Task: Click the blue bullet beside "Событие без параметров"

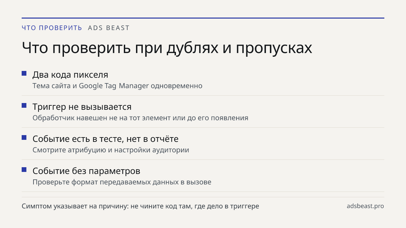Action: tap(24, 170)
